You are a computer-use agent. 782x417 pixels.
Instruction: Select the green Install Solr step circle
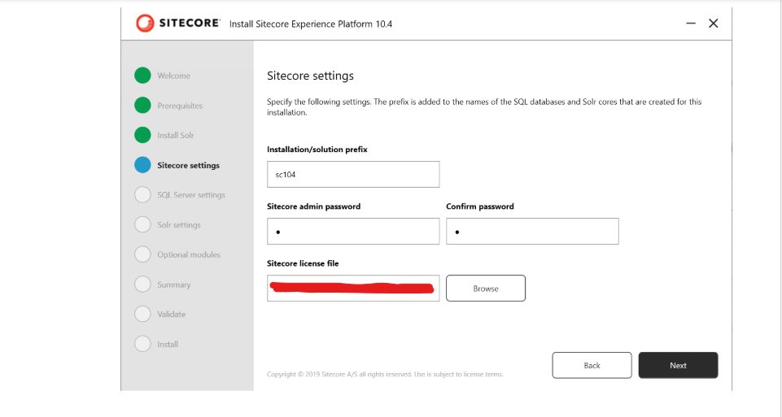point(142,135)
